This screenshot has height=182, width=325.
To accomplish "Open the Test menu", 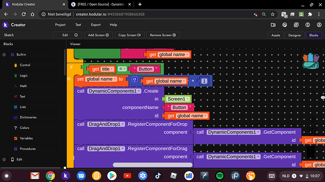I will 78,24.
